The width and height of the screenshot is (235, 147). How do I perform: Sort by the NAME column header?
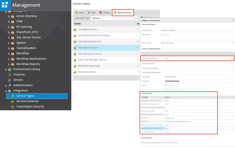click(78, 24)
